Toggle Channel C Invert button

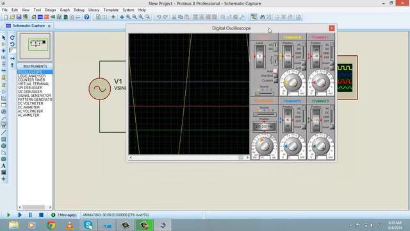coord(332,63)
